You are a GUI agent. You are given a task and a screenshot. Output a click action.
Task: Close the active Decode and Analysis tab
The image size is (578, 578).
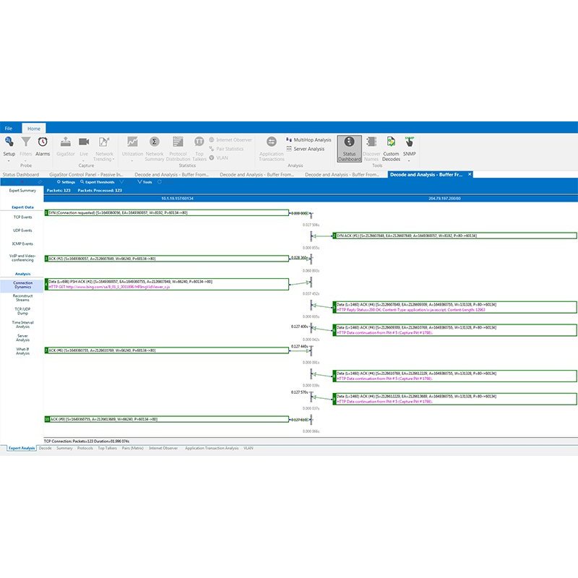470,174
